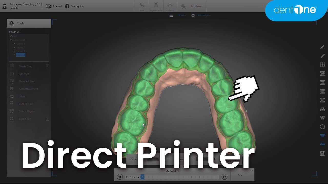Click the Direct Aligner breadcrumb label
Screen dimensions: 328x184
203,16
